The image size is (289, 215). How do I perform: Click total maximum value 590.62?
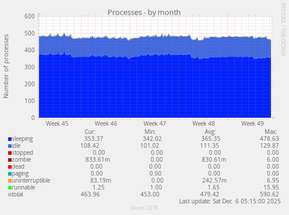click(269, 194)
